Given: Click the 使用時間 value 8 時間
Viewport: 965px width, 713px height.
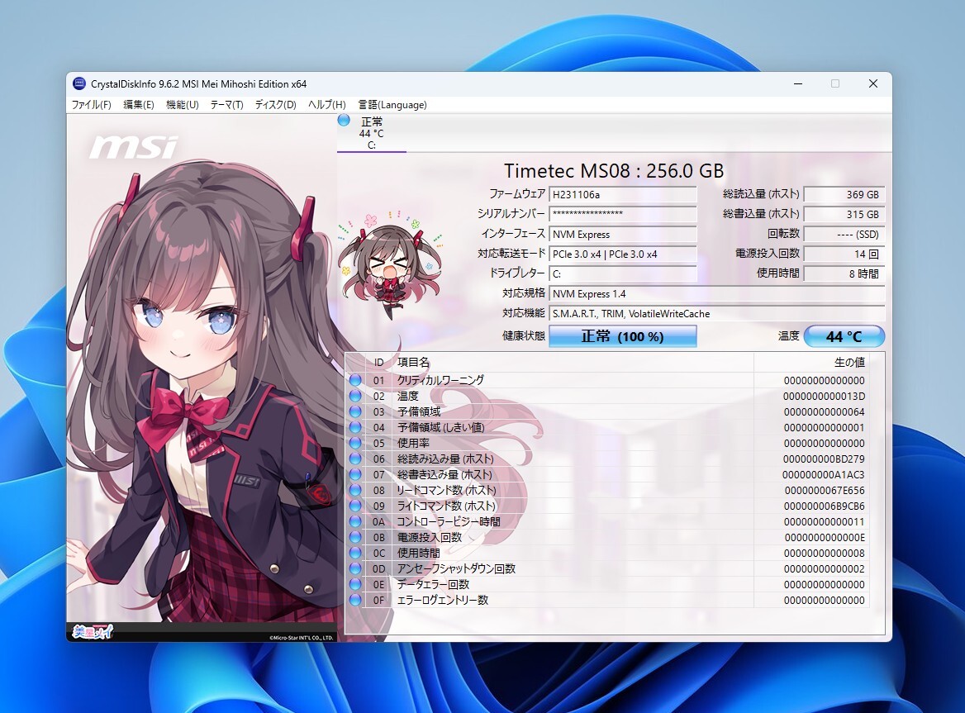Looking at the screenshot, I should tap(844, 273).
